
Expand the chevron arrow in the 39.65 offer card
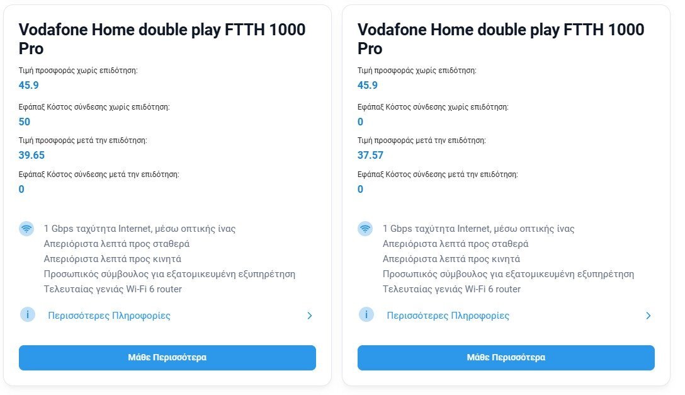309,316
